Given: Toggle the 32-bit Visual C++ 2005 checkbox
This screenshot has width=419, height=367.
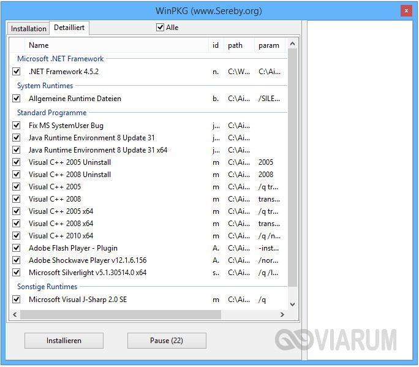Looking at the screenshot, I should click(x=17, y=187).
